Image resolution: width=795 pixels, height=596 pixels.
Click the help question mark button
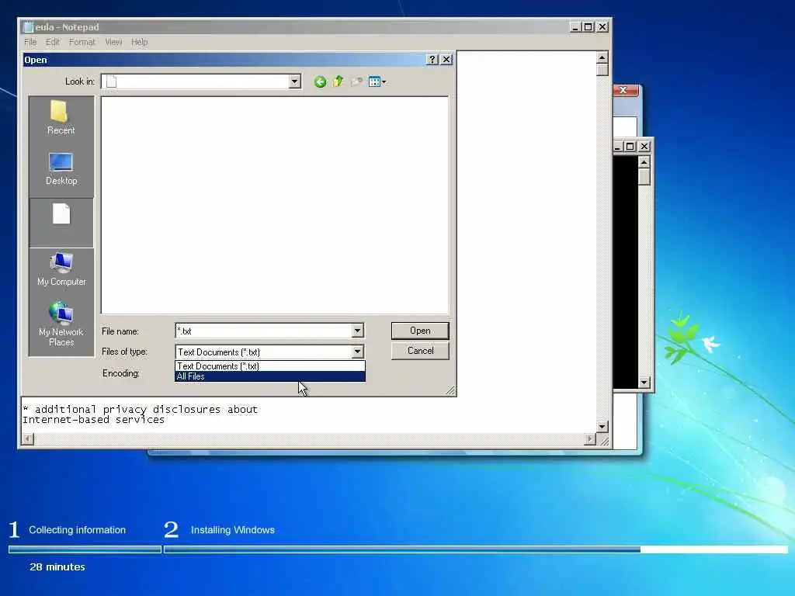(x=432, y=59)
